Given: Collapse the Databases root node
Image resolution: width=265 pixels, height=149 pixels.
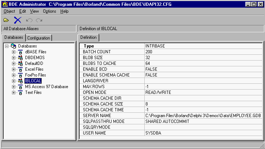Looking at the screenshot, I should [x=7, y=46].
